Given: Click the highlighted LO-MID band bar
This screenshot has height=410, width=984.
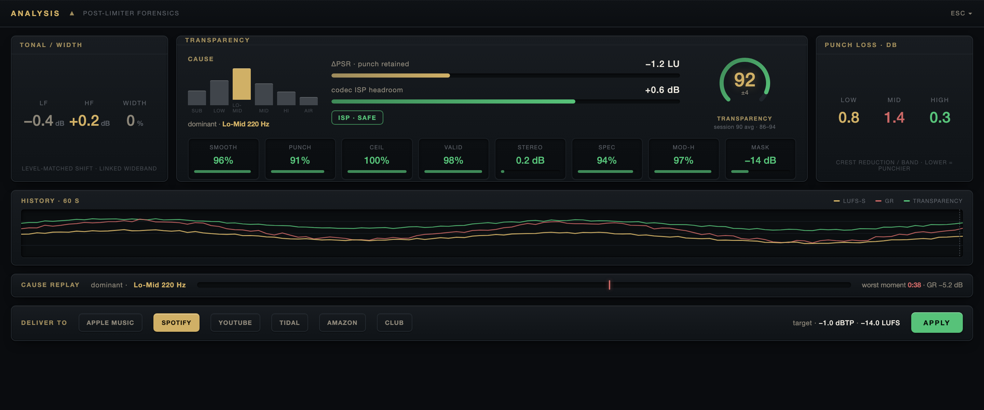Looking at the screenshot, I should click(x=242, y=84).
